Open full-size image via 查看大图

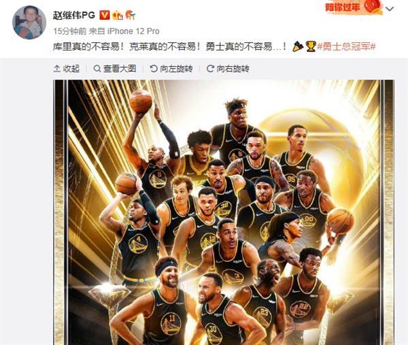[115, 69]
